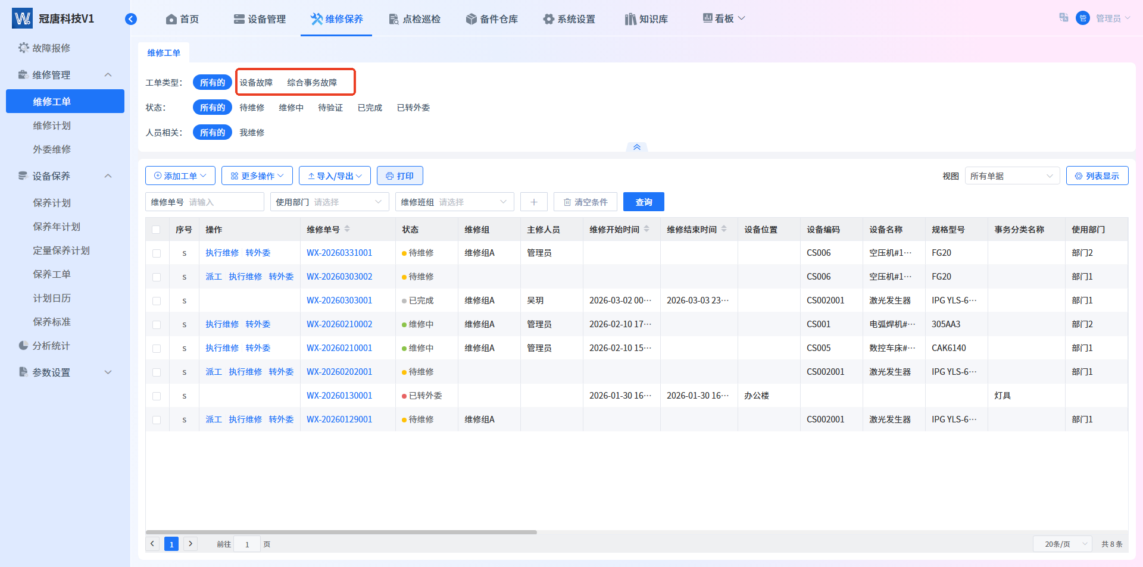Filter personnel by 我维修

tap(252, 133)
